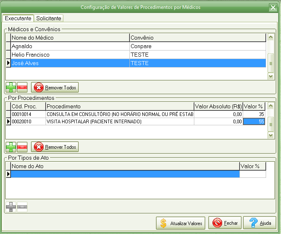Click Valor Absoluto cell for code 00010014

pos(219,114)
